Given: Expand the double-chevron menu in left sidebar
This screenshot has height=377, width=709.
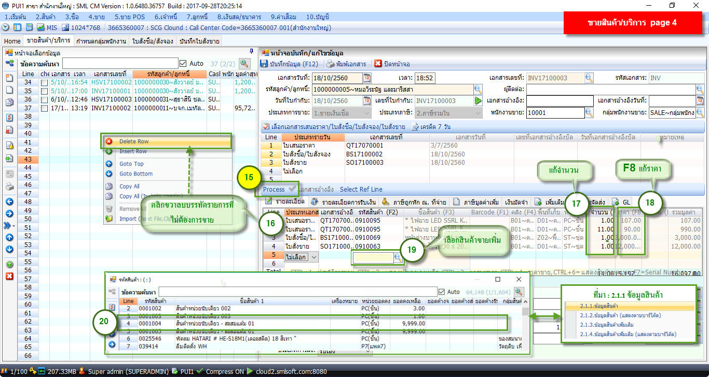Looking at the screenshot, I should coord(9,225).
